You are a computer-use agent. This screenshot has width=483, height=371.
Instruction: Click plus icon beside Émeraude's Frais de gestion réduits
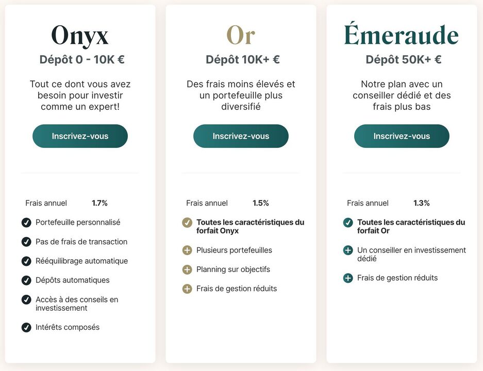348,278
